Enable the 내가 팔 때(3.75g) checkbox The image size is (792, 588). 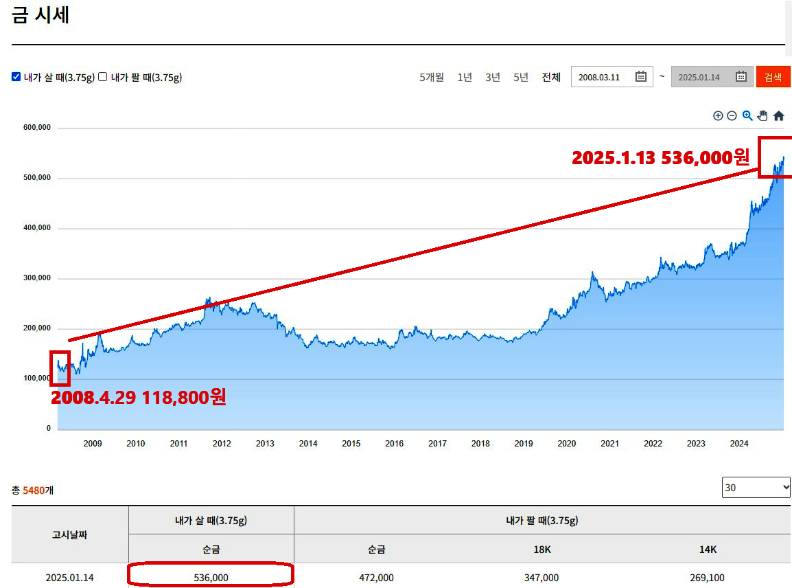(103, 77)
